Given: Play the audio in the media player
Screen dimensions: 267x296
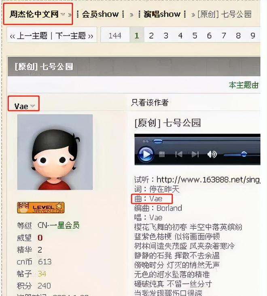Looking at the screenshot, I should [145, 154].
